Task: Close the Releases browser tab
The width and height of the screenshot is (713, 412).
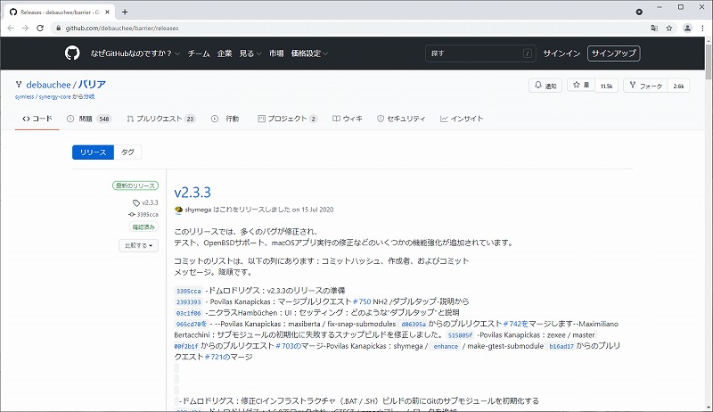Action: [x=108, y=12]
